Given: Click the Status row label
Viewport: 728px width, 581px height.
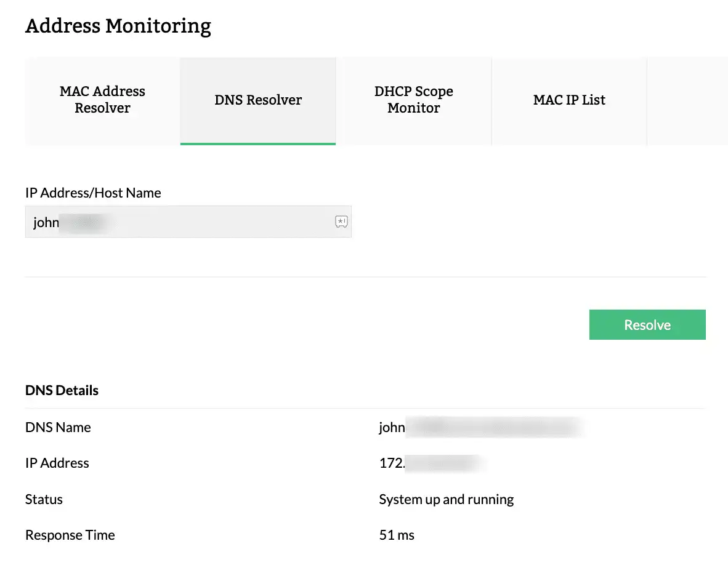Looking at the screenshot, I should point(44,499).
